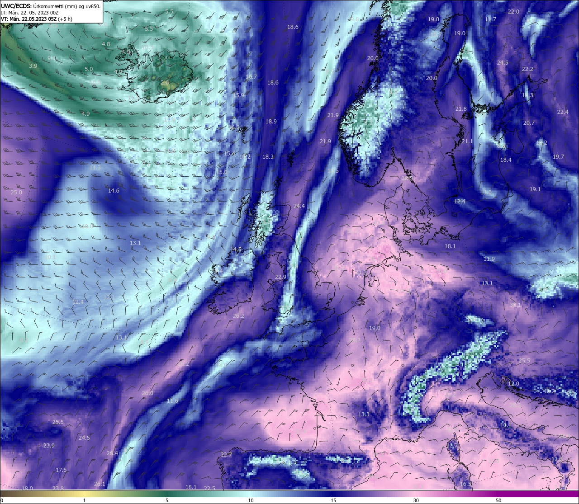This screenshot has height=504, width=579.
Task: Click the title 'UWC/ECDS: Úrkomumætti (mm) og uv850.'
Action: tap(51, 6)
